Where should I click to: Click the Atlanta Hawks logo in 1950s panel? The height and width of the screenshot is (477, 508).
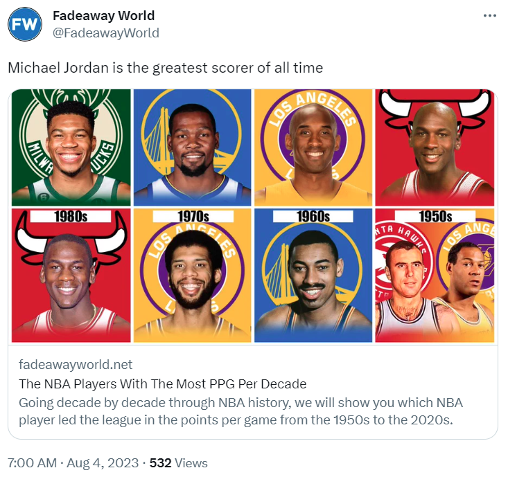392,253
